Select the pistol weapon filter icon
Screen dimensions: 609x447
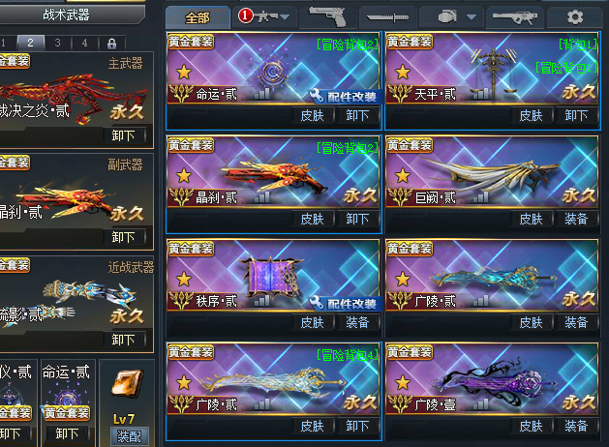327,16
